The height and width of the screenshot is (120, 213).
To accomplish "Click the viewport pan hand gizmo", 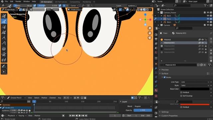I will [x=149, y=33].
